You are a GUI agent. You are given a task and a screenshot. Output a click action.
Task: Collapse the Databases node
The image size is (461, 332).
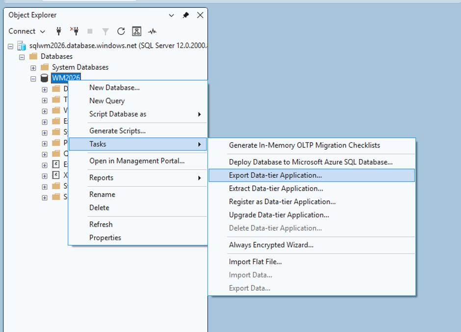coord(22,57)
